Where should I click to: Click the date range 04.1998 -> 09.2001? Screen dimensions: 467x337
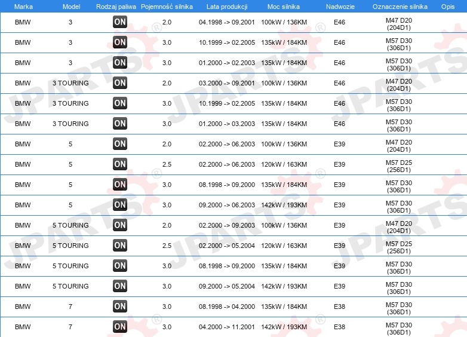[x=227, y=22]
